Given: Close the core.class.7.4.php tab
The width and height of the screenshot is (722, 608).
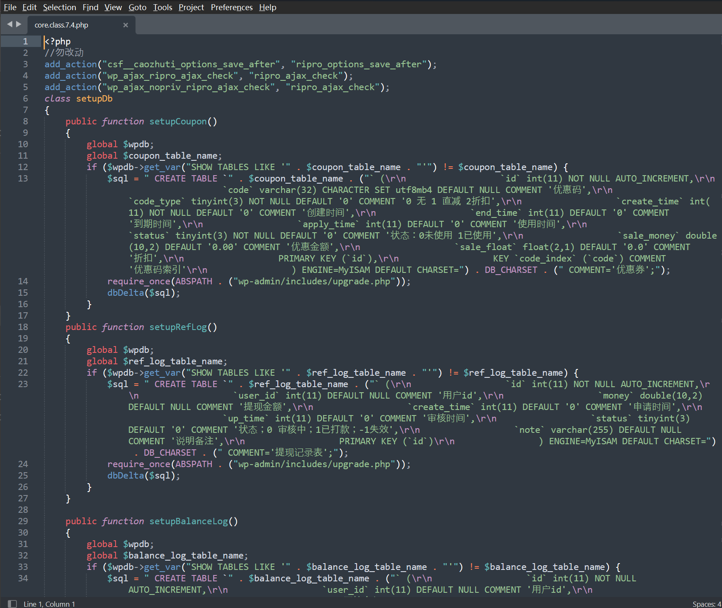Looking at the screenshot, I should 125,25.
